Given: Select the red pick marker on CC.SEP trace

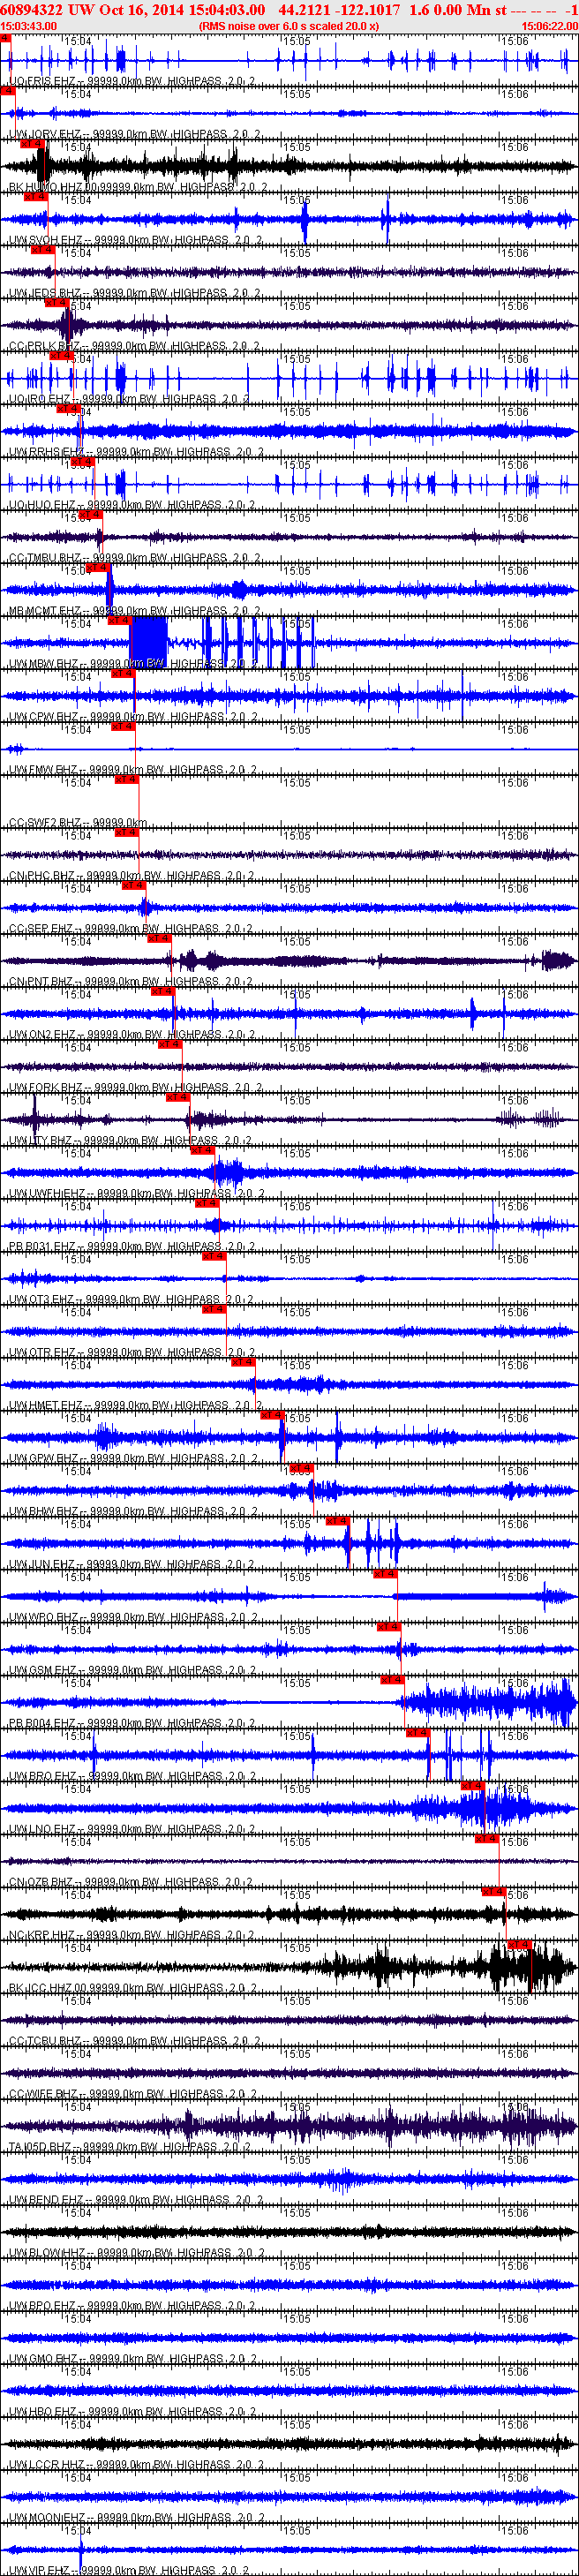Looking at the screenshot, I should click(x=135, y=886).
